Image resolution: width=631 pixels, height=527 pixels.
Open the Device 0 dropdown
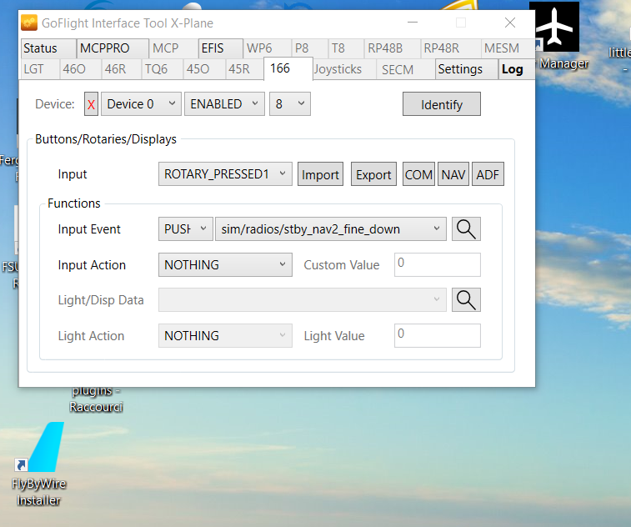(141, 104)
